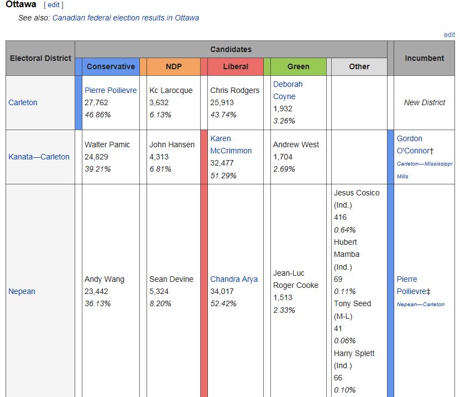Viewport: 460px width, 397px height.
Task: Click the green Green party column header
Action: [x=298, y=66]
